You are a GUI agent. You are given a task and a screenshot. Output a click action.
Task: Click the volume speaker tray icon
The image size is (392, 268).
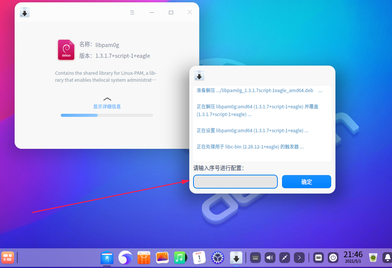click(270, 258)
